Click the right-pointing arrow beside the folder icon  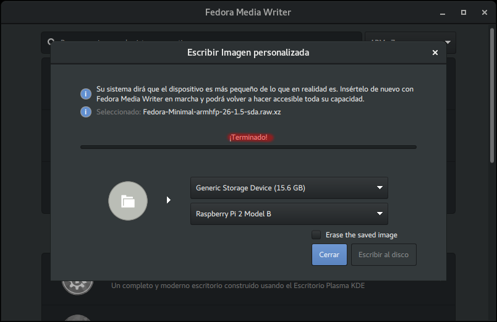pyautogui.click(x=169, y=200)
